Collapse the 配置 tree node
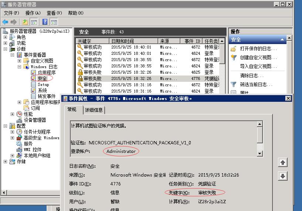 6,126
